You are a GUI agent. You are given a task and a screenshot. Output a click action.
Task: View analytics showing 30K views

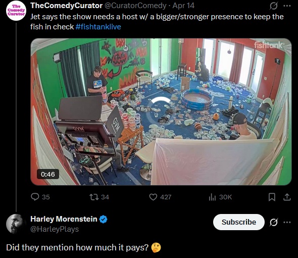coord(220,197)
